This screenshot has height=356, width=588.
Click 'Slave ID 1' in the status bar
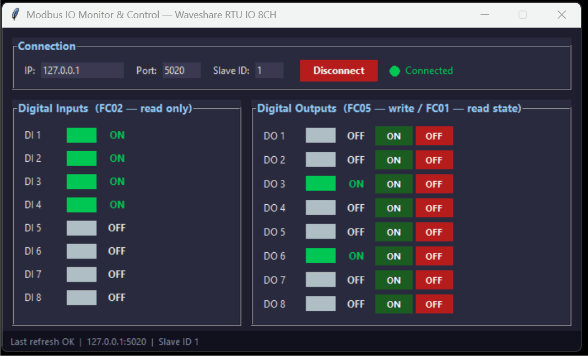point(179,342)
